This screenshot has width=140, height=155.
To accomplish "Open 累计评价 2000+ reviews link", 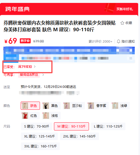I will [101, 41].
